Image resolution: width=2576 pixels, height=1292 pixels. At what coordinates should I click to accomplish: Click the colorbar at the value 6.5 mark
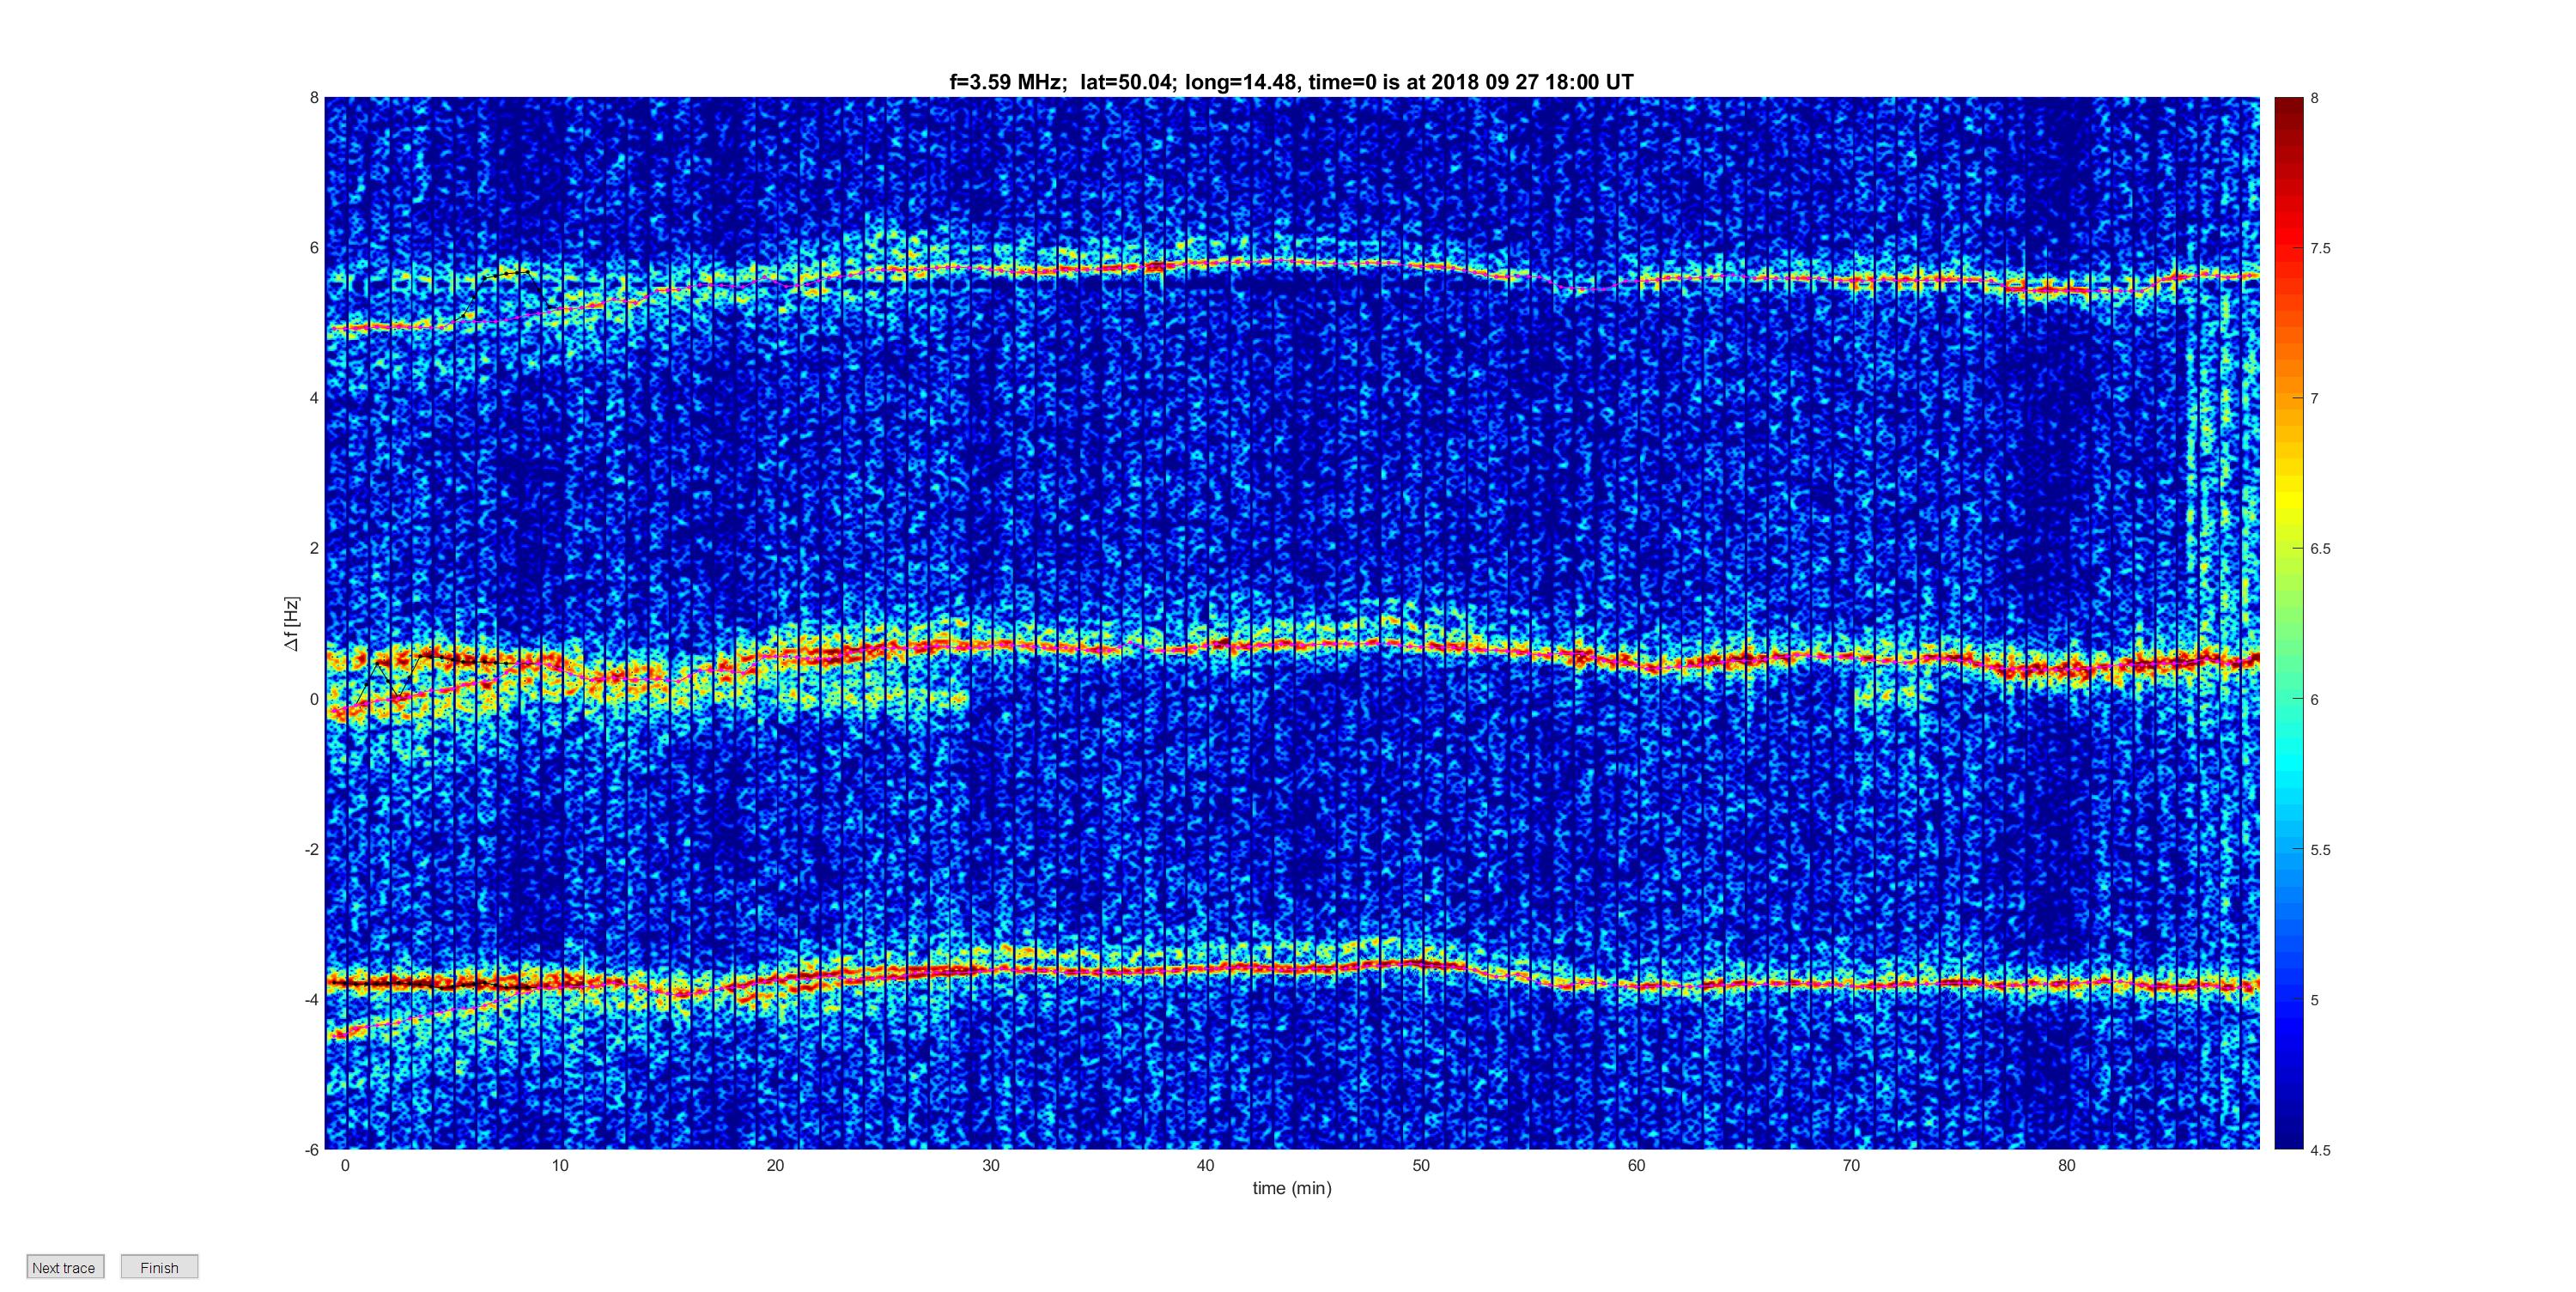2289,549
